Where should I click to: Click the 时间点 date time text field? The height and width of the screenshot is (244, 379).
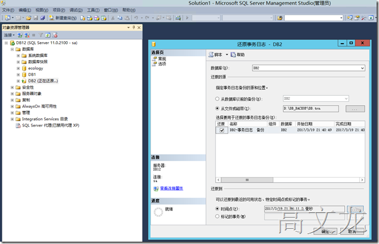point(305,209)
